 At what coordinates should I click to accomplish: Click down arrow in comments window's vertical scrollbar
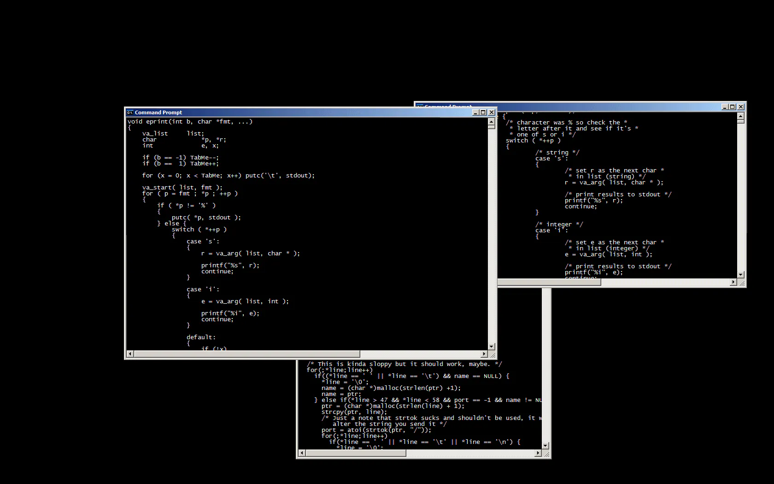pyautogui.click(x=740, y=275)
